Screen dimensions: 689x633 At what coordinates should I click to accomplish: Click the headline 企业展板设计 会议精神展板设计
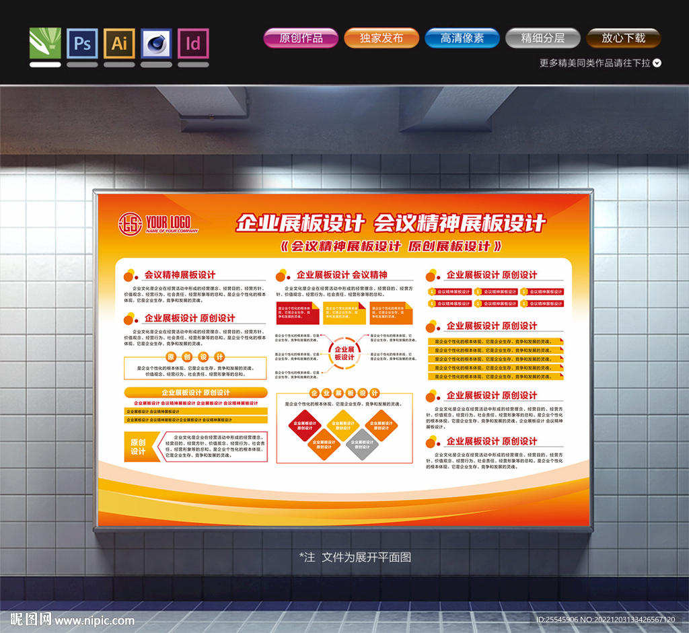[391, 223]
